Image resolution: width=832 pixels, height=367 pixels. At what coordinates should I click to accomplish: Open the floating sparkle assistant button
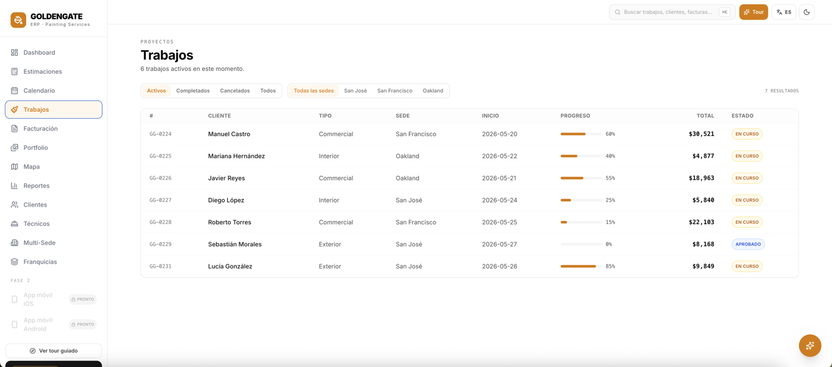tap(810, 346)
